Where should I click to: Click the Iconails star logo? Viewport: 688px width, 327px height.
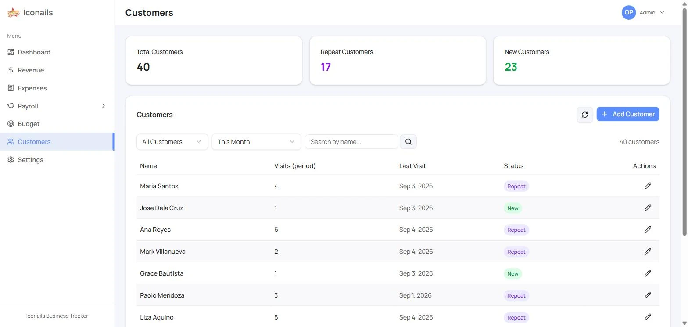(14, 12)
